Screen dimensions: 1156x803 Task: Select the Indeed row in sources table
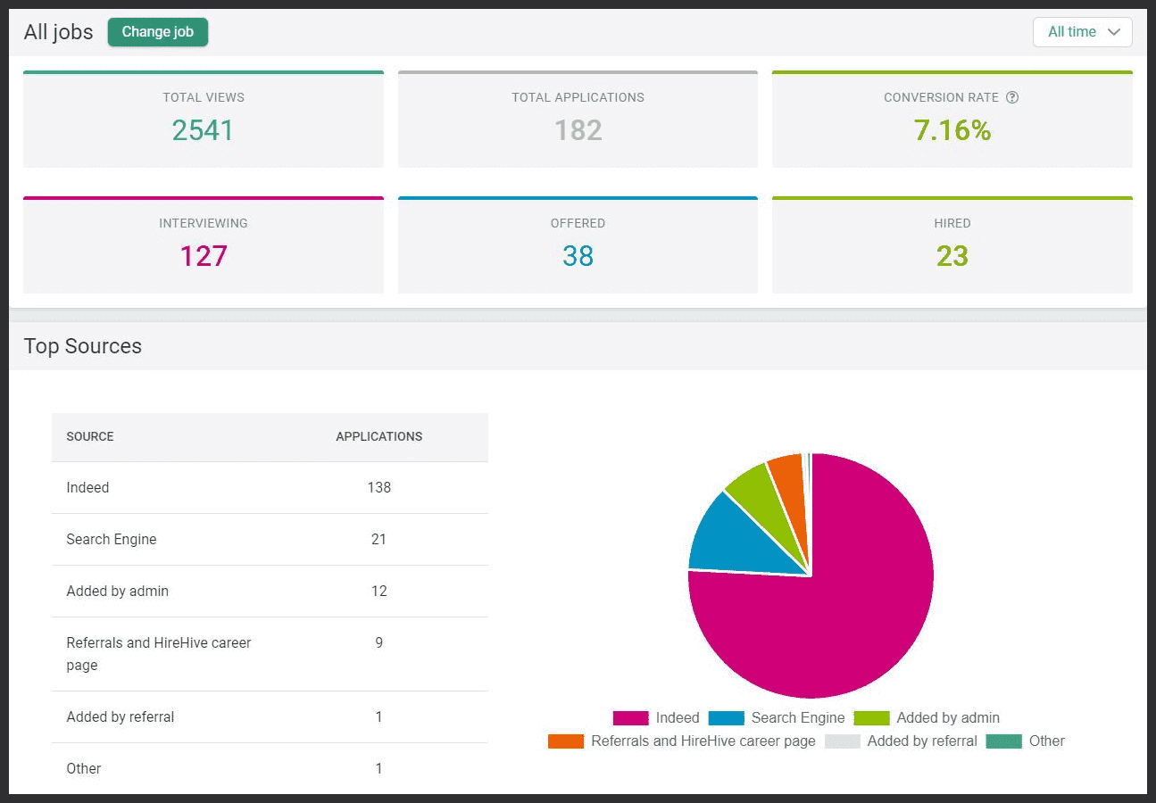pos(270,488)
